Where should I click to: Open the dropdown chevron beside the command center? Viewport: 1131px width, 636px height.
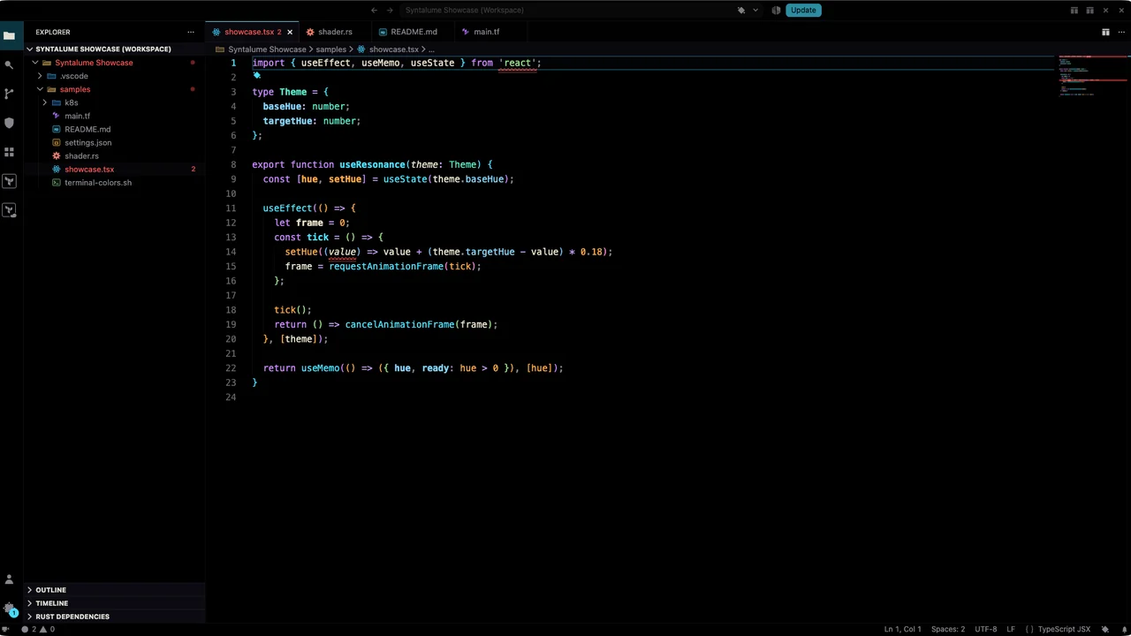(755, 11)
